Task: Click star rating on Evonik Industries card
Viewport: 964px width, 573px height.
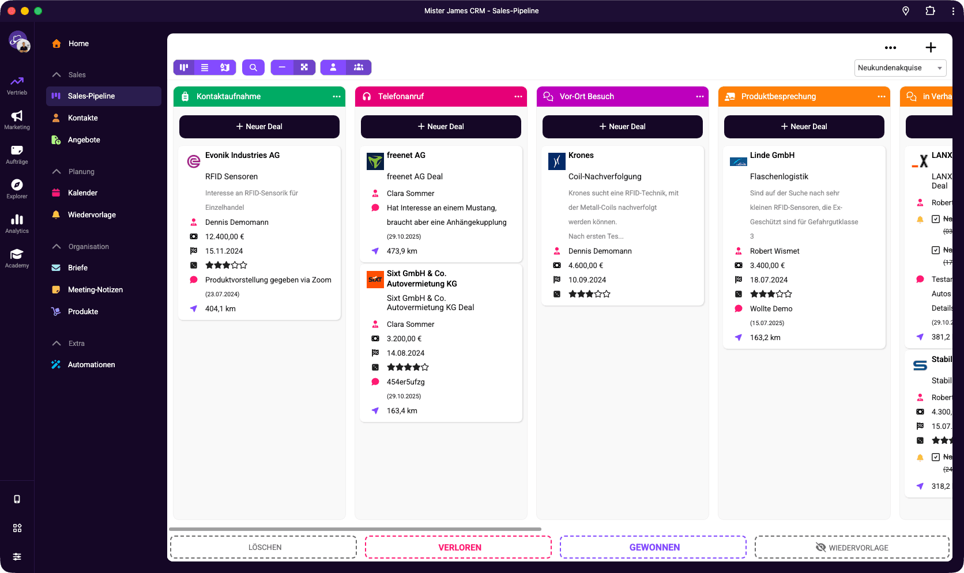Action: click(227, 265)
